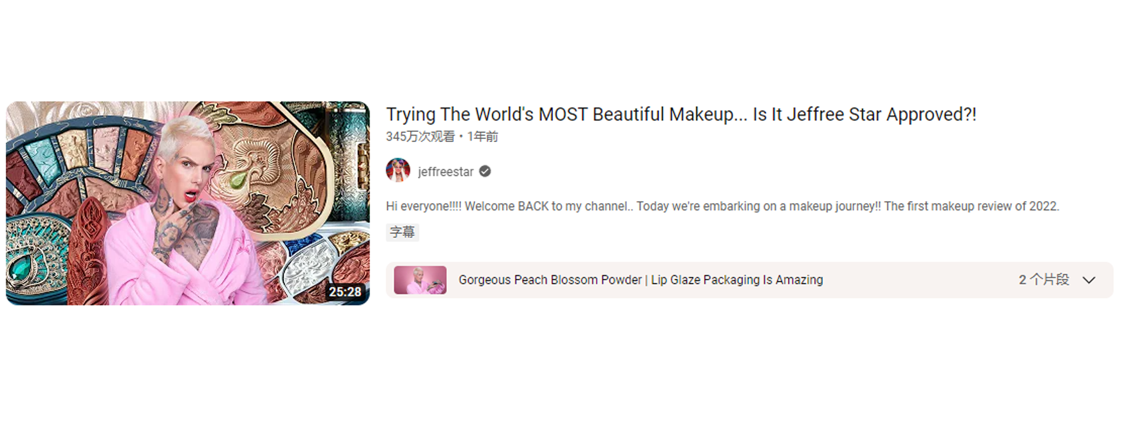Click the verified checkmark badge beside jeffreestar
The image size is (1122, 423).
click(x=485, y=171)
